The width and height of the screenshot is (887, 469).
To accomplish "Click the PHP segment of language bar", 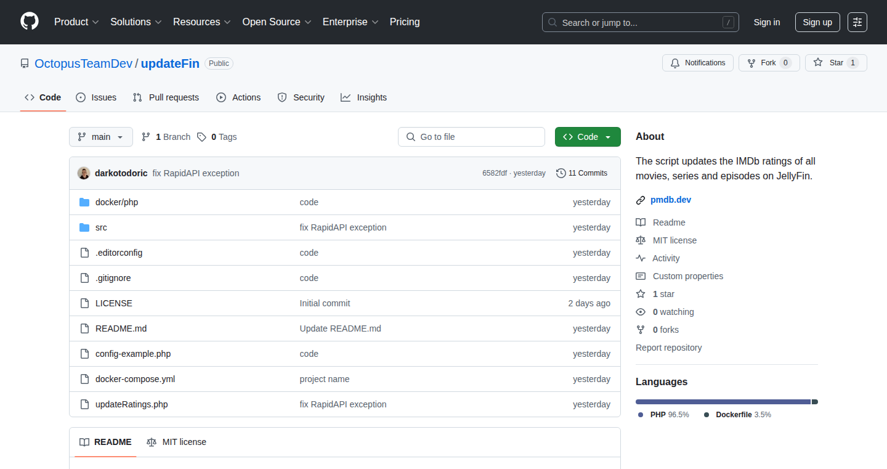I will [x=723, y=402].
